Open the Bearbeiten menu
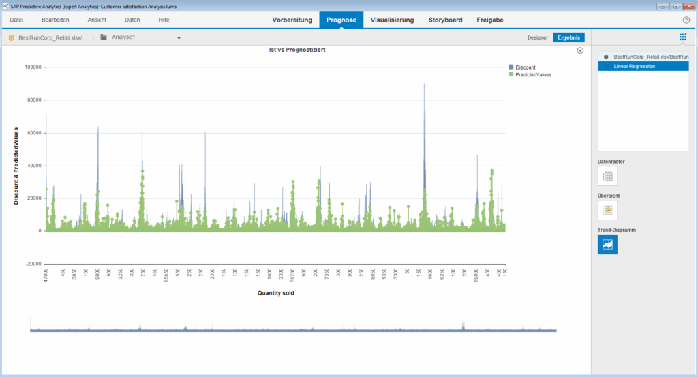Viewport: 698px width, 377px height. [55, 20]
